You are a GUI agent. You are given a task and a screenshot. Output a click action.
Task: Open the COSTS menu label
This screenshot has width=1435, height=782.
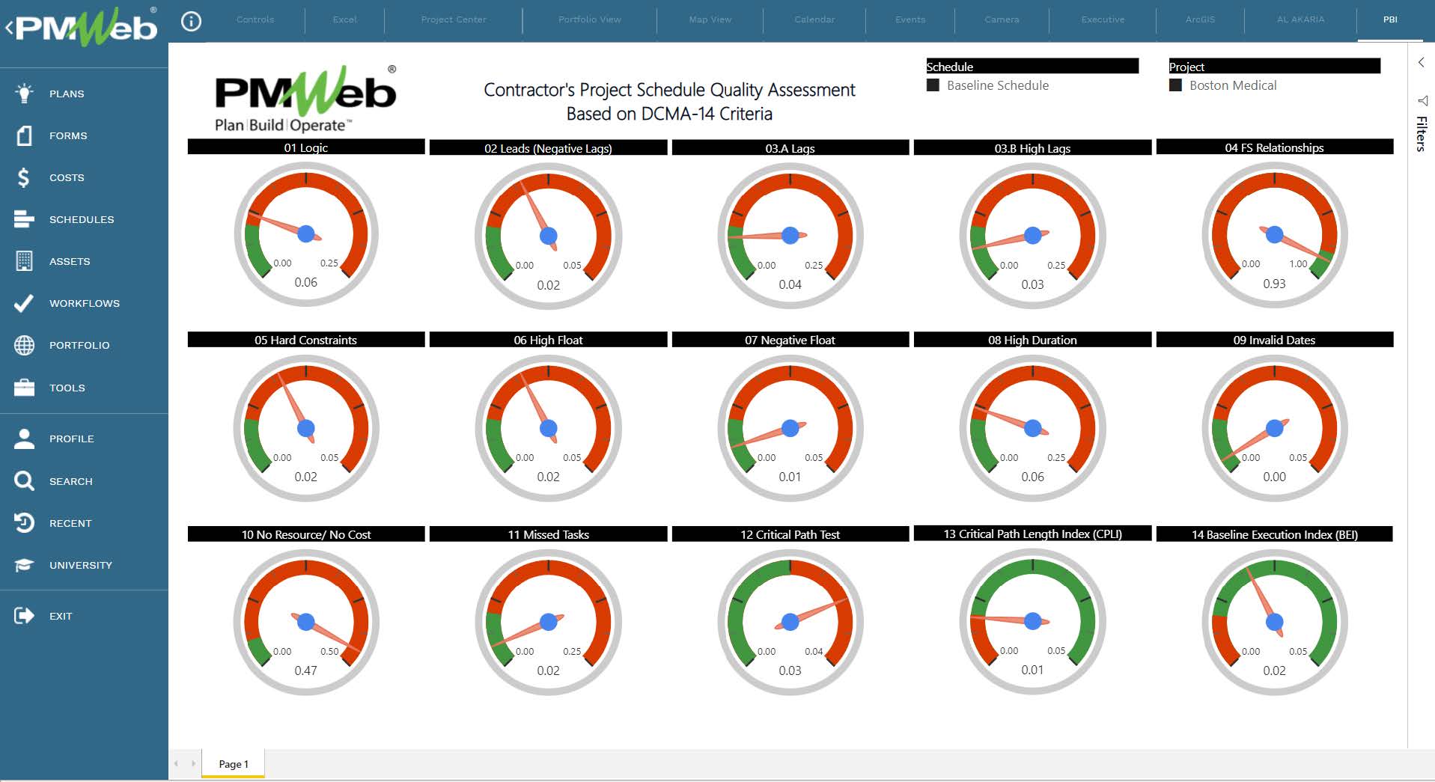click(67, 177)
